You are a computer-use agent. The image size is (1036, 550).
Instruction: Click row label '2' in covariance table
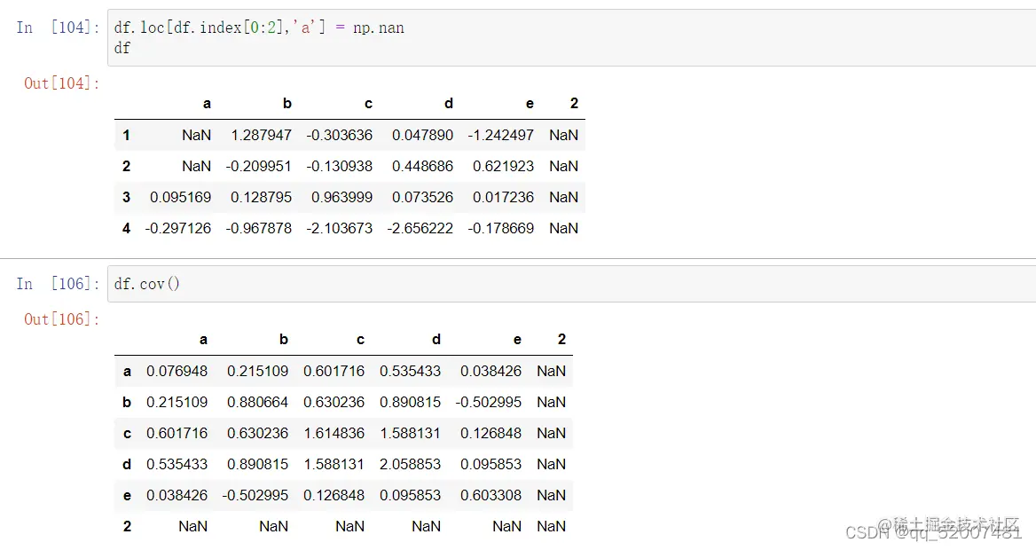click(x=127, y=527)
